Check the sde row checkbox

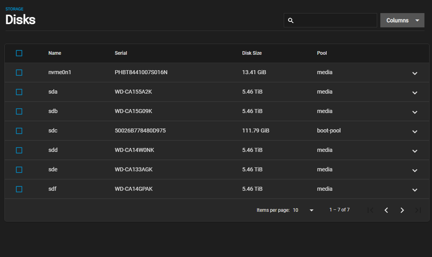[19, 170]
